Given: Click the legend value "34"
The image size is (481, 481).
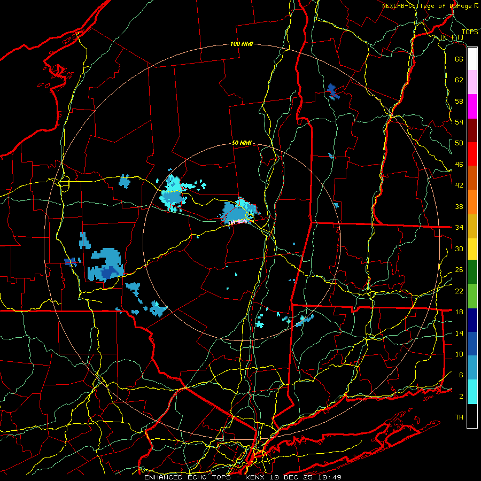Looking at the screenshot, I should point(459,228).
